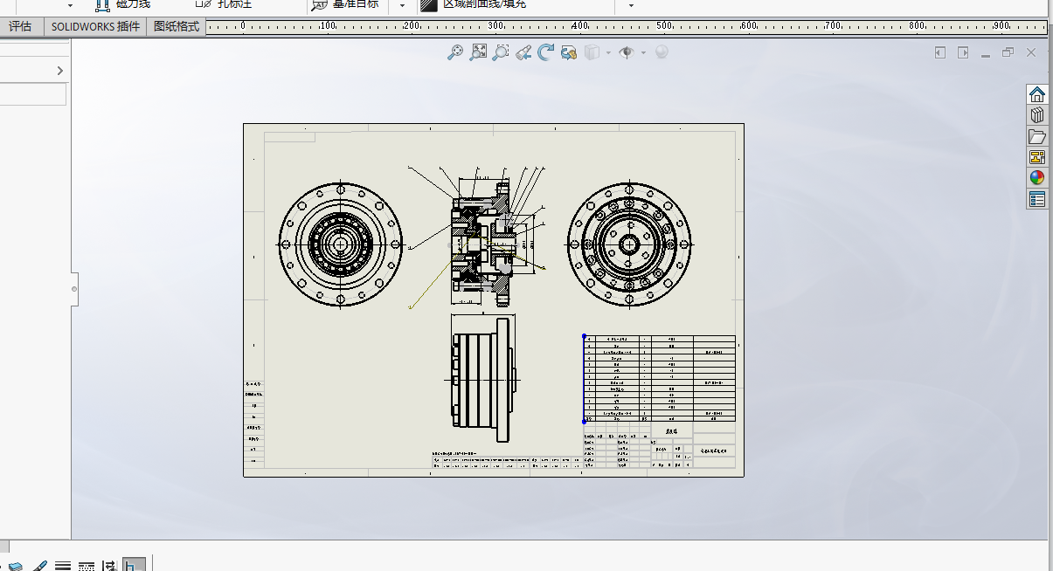The width and height of the screenshot is (1053, 571).
Task: Open the Design Library icon in task pane
Action: click(x=1037, y=115)
